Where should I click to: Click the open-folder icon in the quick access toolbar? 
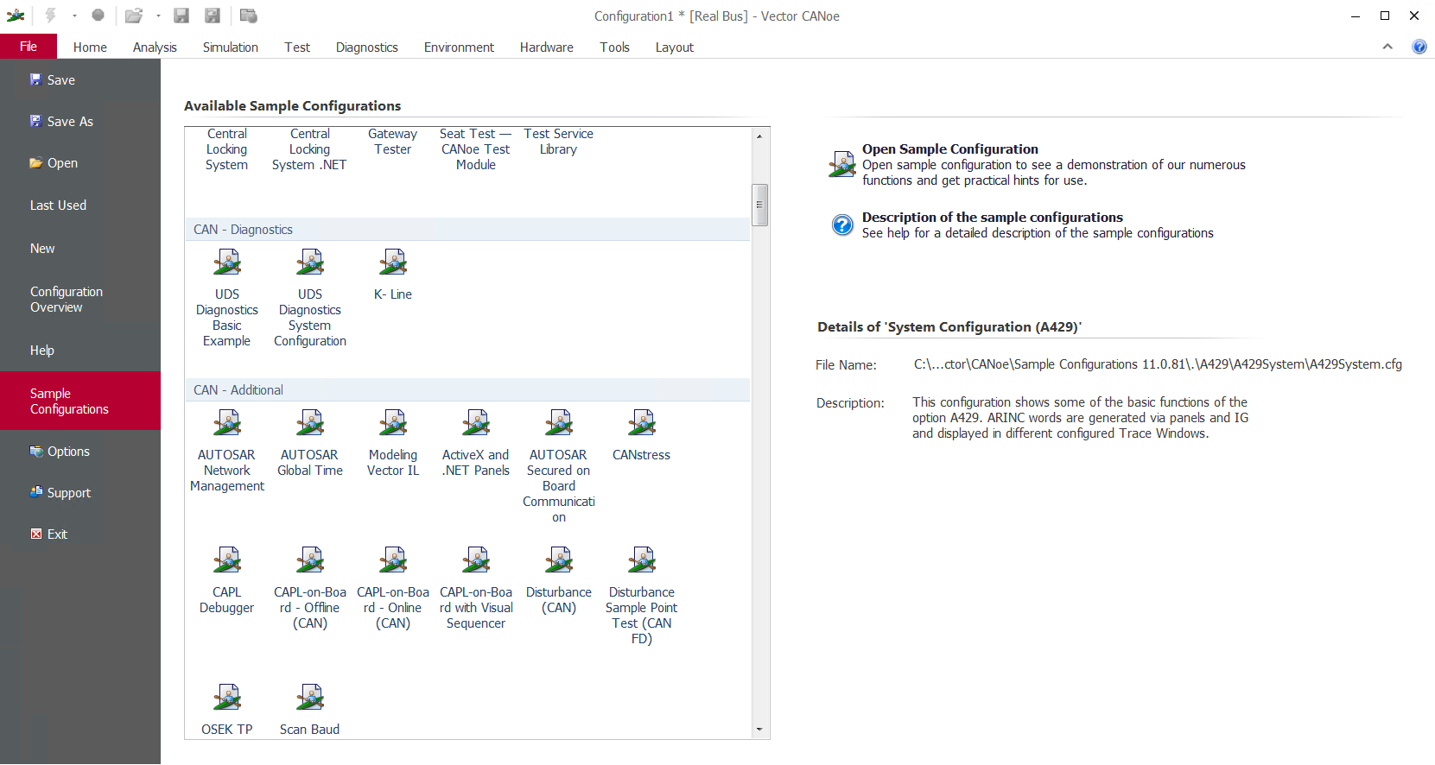point(133,16)
